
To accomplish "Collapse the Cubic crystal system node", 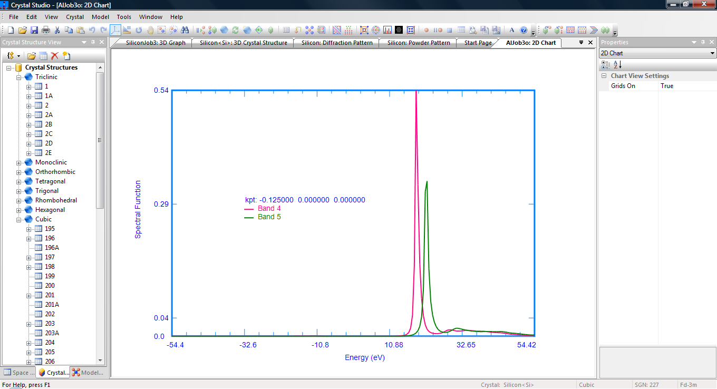I will tap(19, 220).
